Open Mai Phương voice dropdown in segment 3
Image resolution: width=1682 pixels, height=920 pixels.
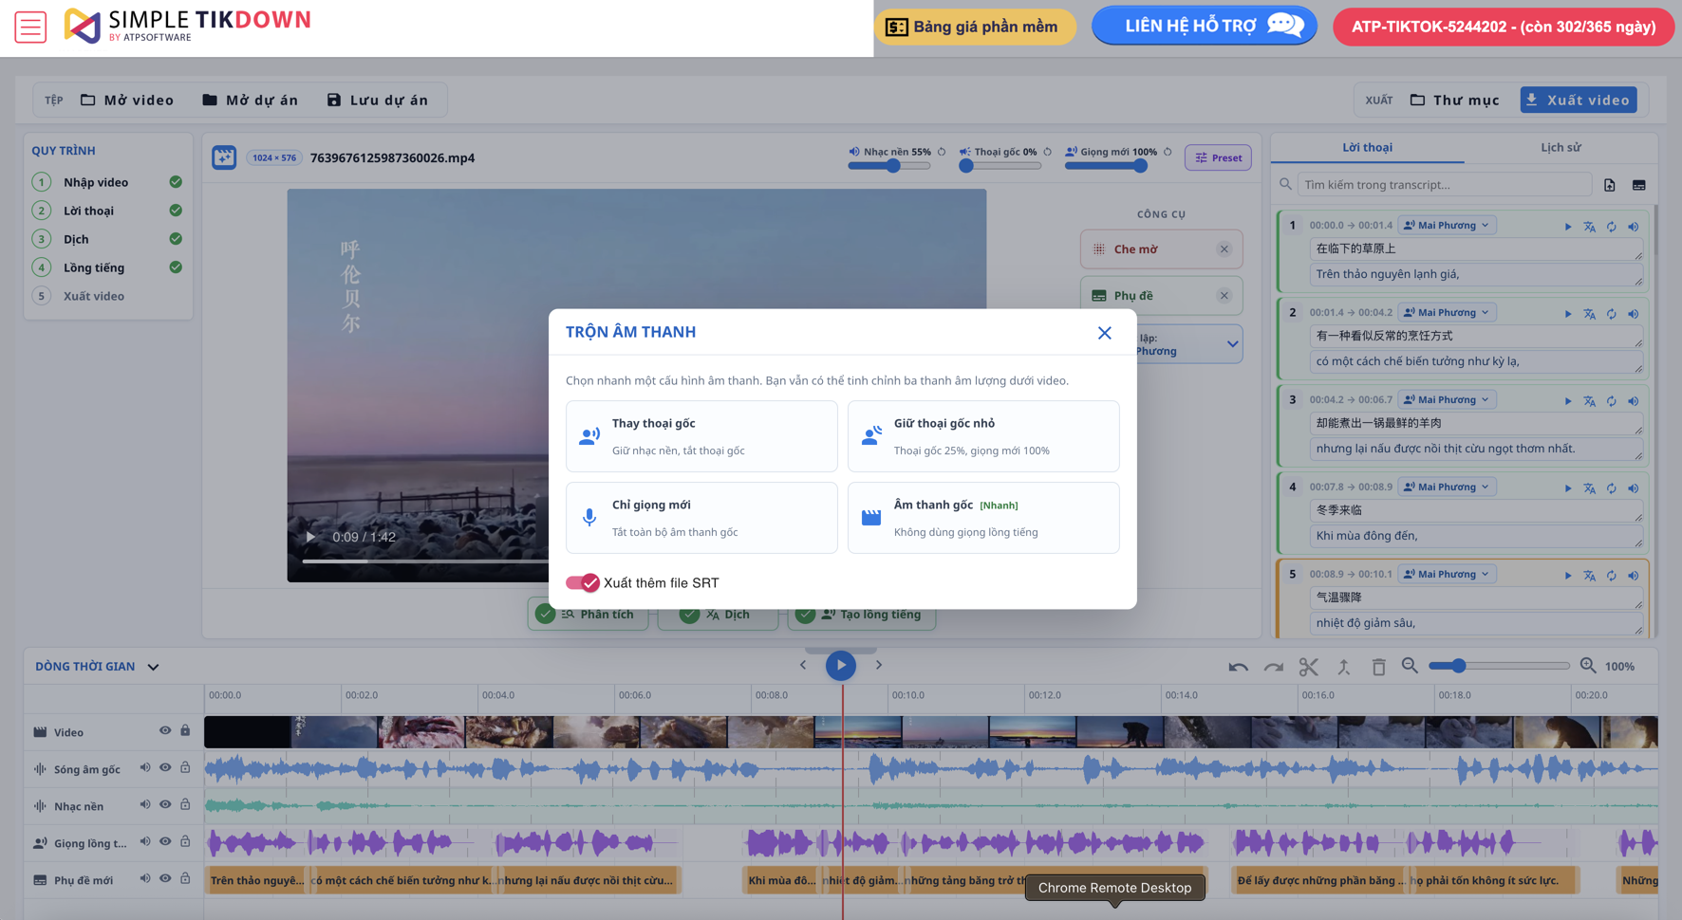tap(1447, 400)
